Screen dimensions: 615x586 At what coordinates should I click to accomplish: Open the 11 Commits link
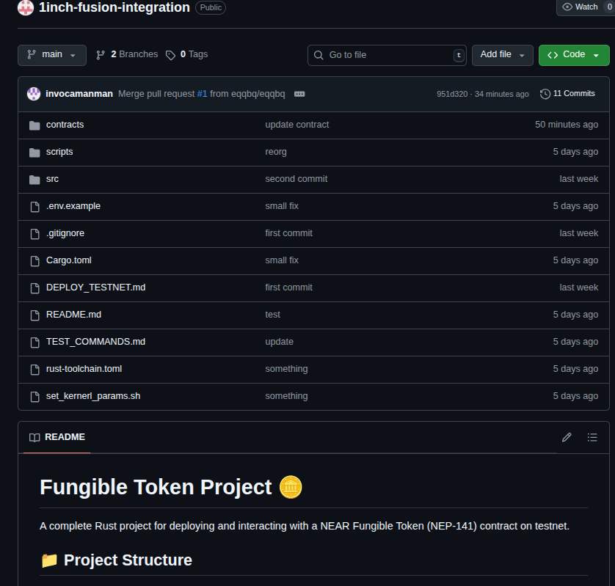pos(567,94)
